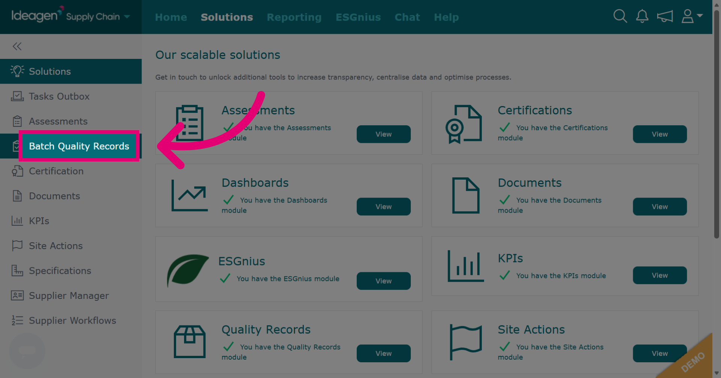The height and width of the screenshot is (378, 721).
Task: Open the Reporting menu
Action: (x=294, y=17)
